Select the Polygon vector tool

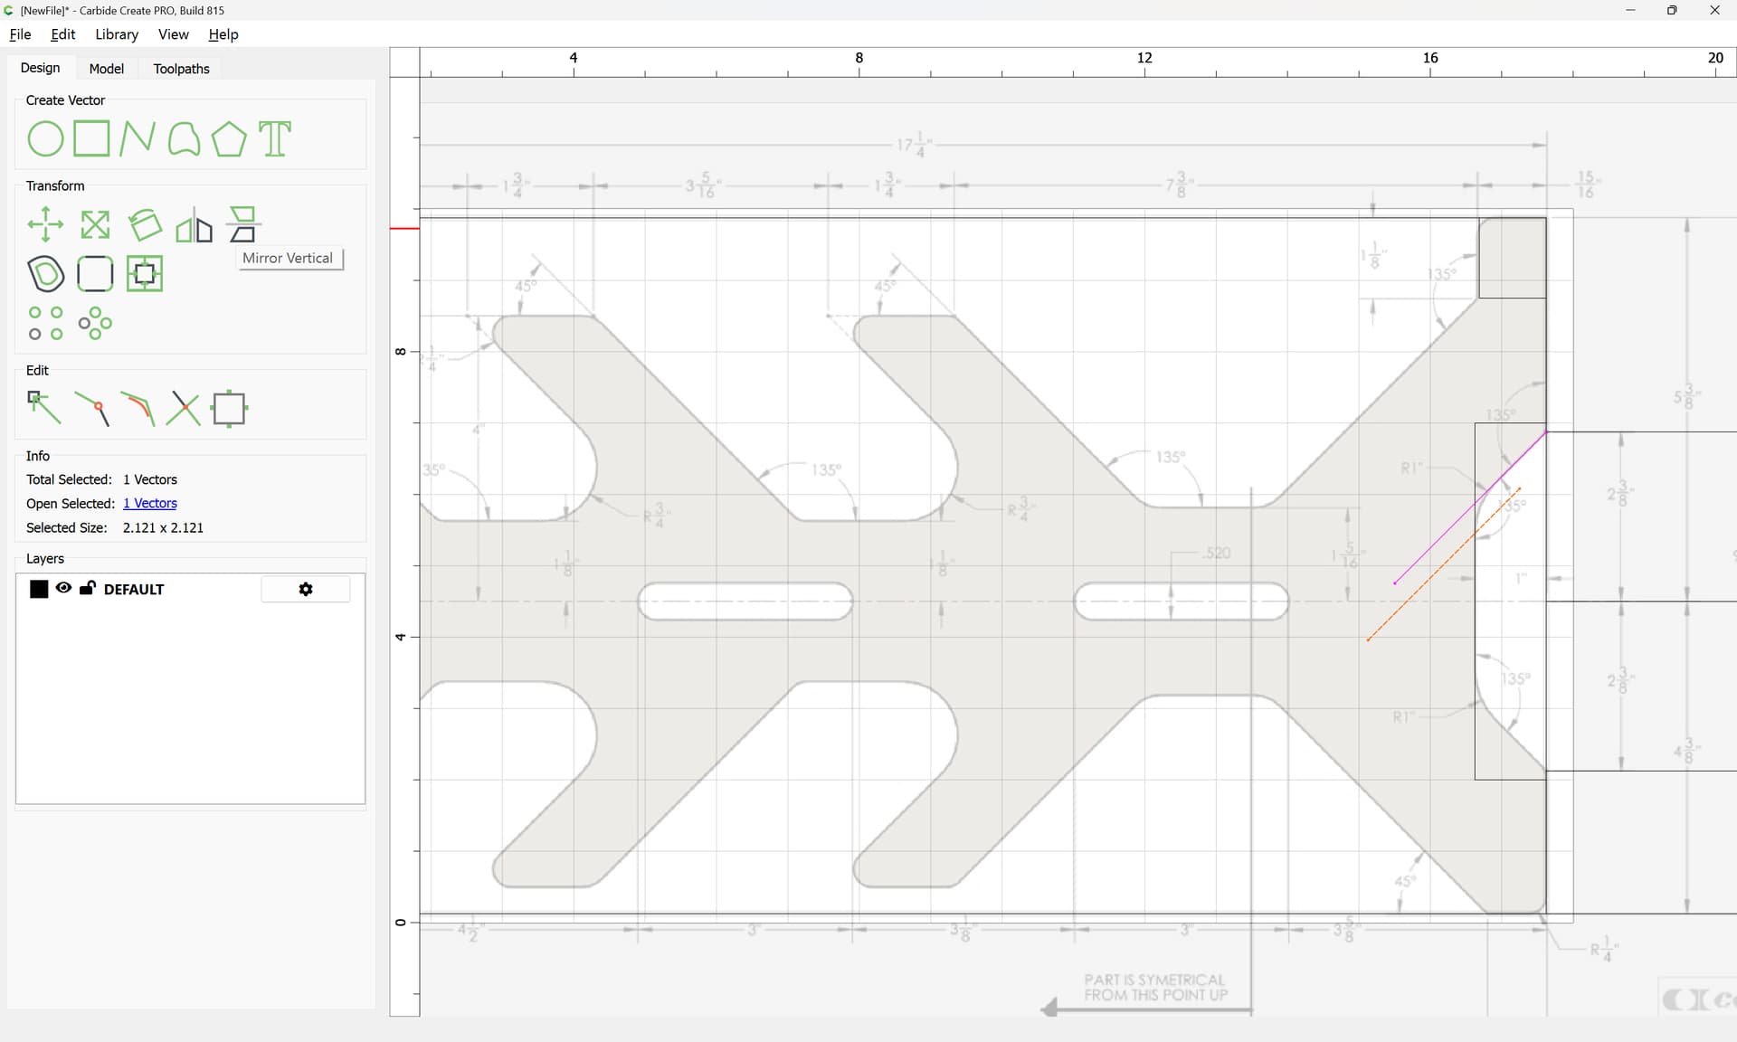tap(229, 139)
